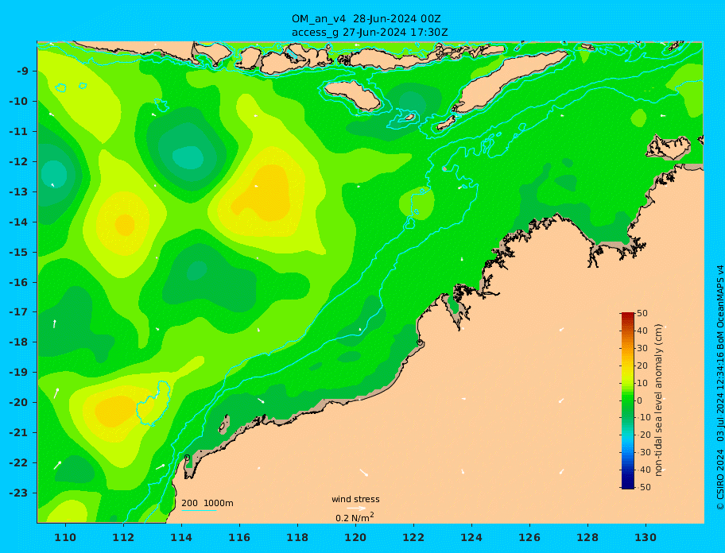Click the colorbar value "0"
This screenshot has height=553, width=725.
click(639, 400)
